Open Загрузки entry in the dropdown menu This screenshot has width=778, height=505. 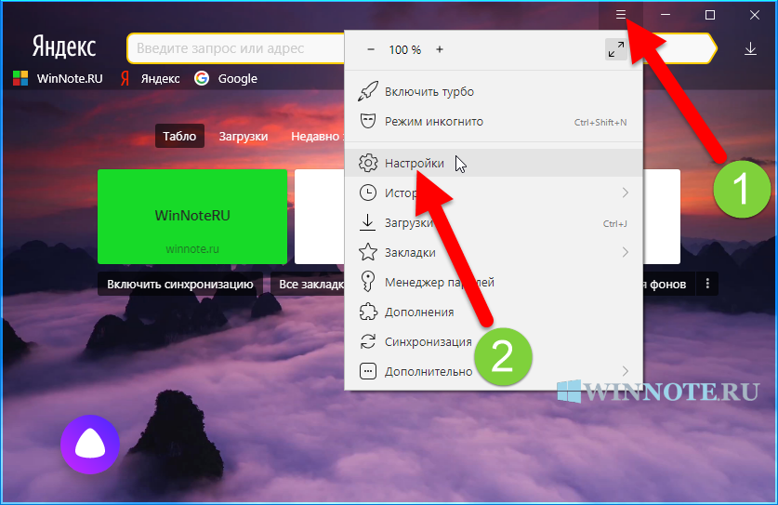(x=494, y=223)
